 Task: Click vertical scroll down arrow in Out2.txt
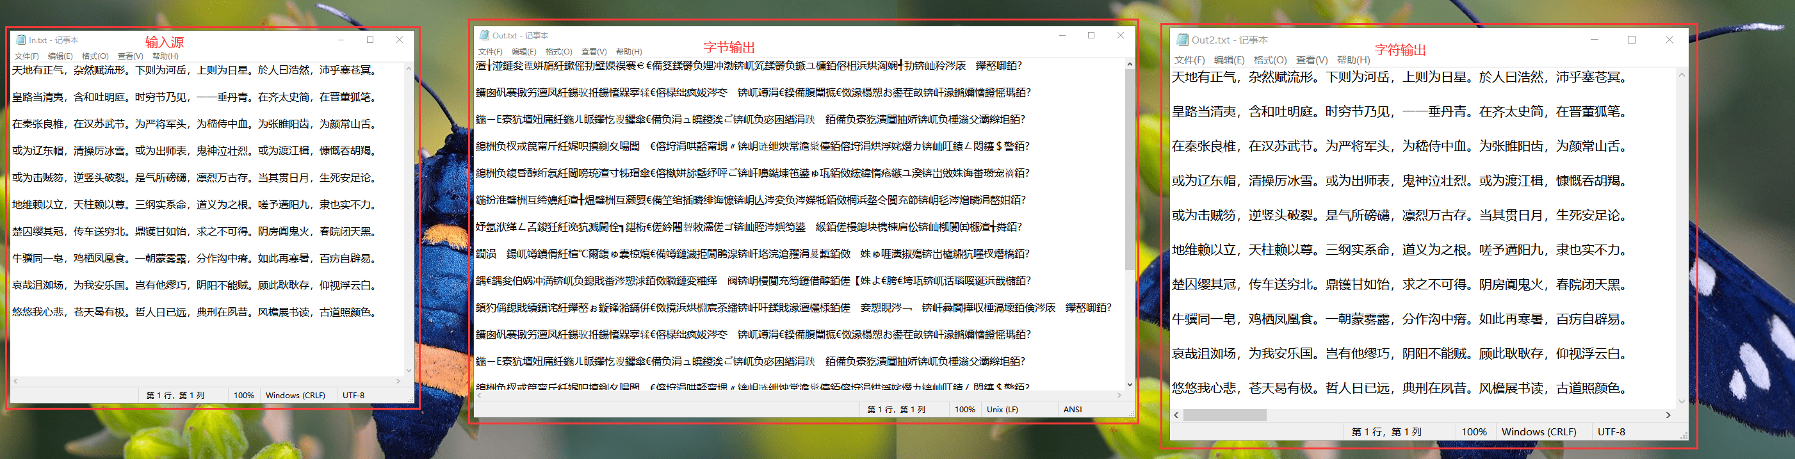click(1682, 401)
